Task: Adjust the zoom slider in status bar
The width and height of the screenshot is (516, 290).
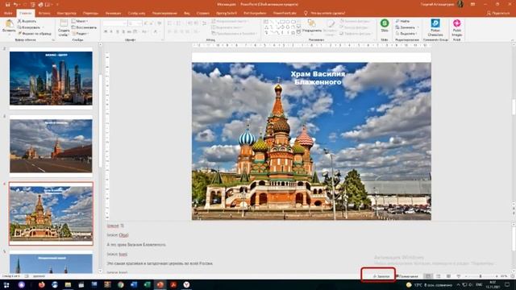Action: tap(481, 276)
